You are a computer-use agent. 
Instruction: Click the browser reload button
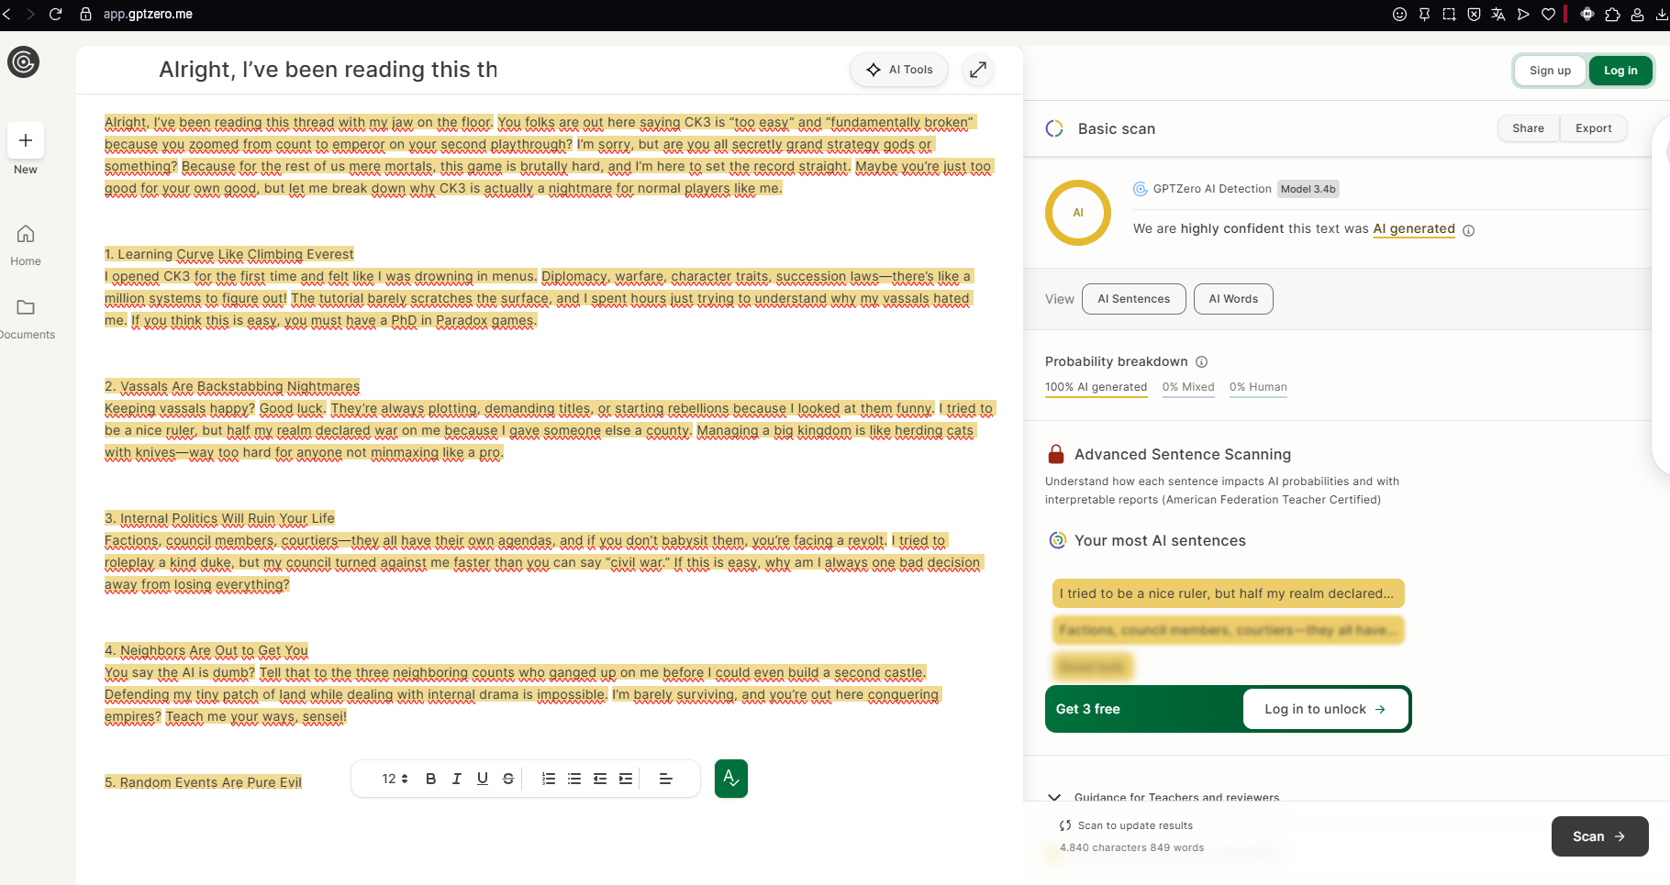(55, 14)
